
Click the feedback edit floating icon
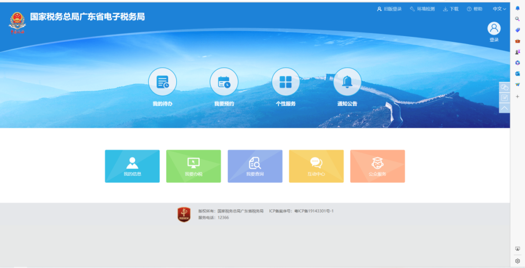point(505,98)
